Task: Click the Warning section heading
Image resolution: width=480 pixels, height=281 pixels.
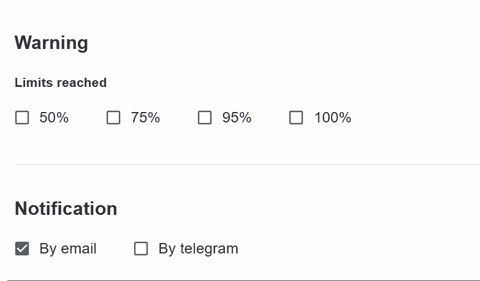Action: click(x=51, y=43)
